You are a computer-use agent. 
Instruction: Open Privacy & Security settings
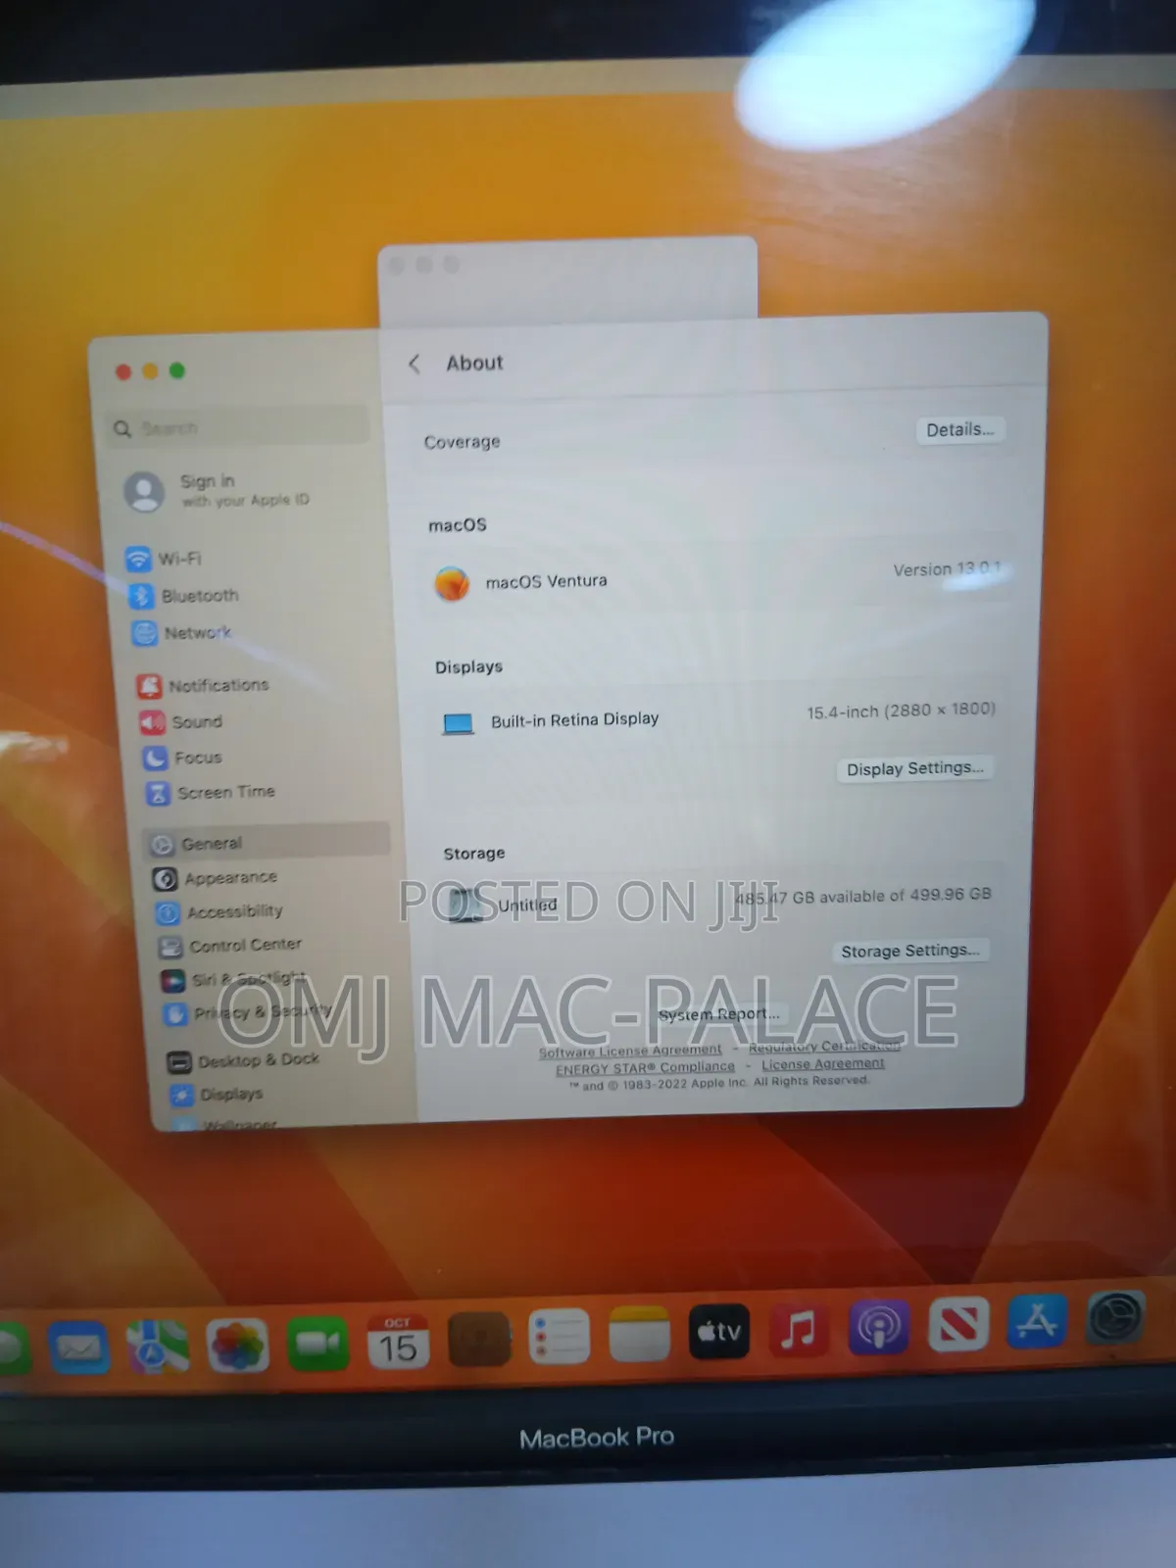click(249, 1012)
